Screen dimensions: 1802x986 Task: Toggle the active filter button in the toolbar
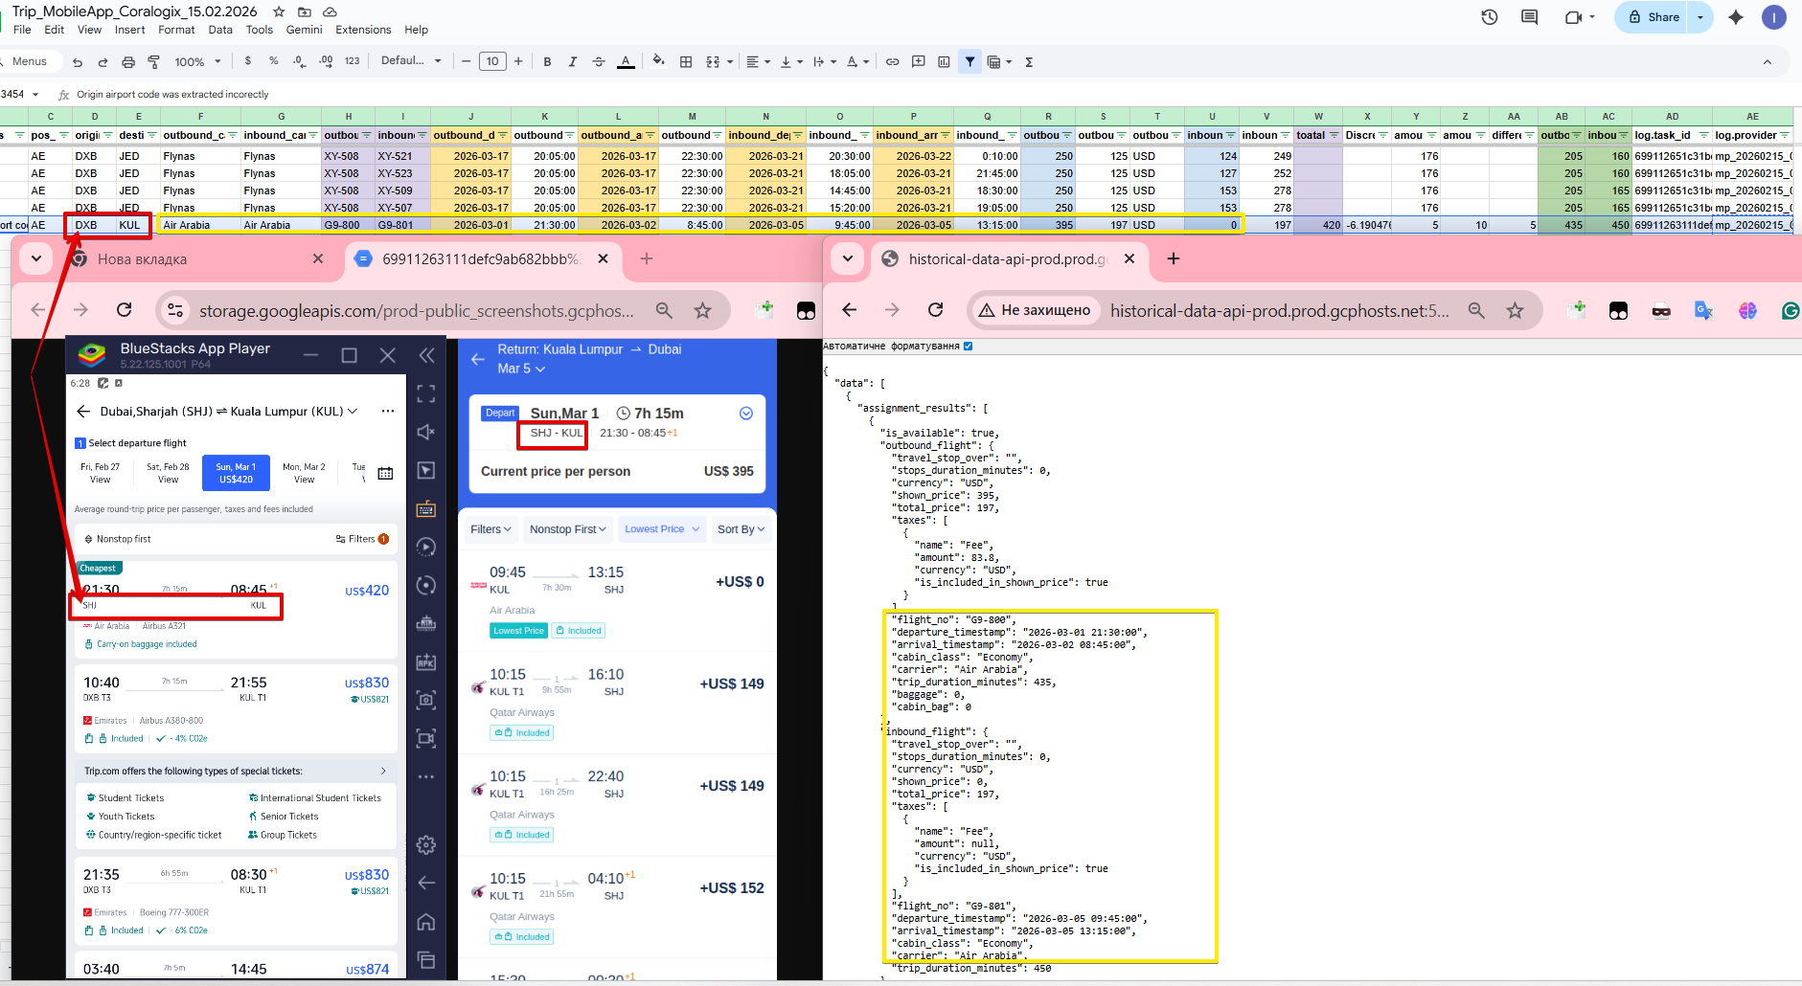click(969, 62)
